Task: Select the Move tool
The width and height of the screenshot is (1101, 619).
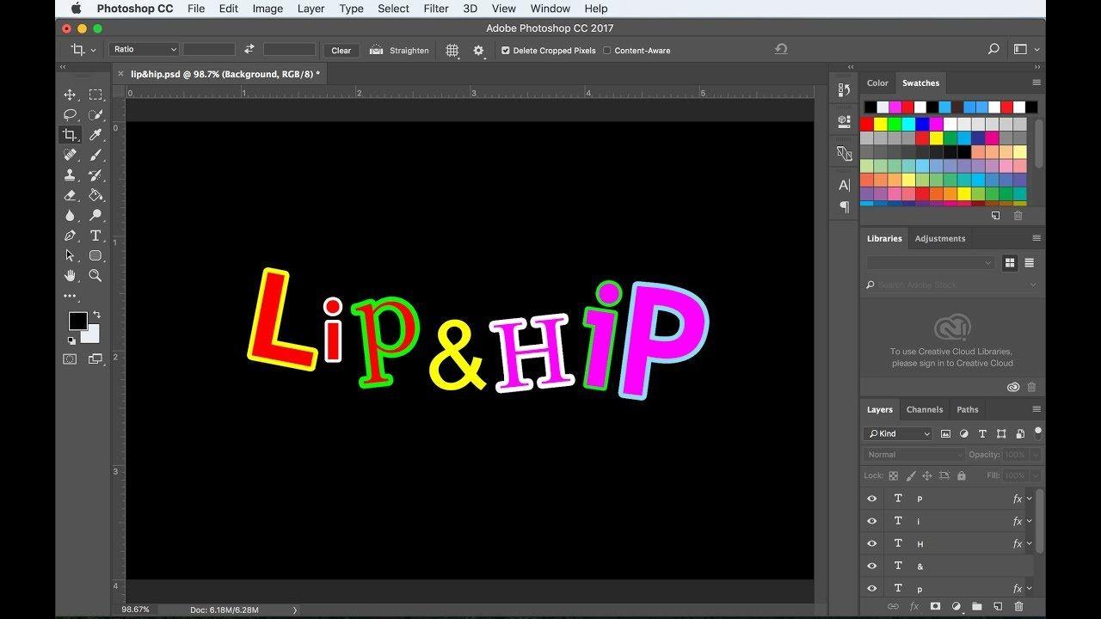Action: (x=70, y=95)
